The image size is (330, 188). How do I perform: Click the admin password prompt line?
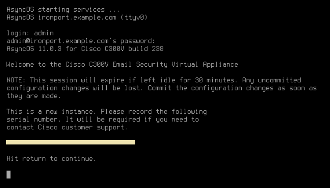(81, 41)
